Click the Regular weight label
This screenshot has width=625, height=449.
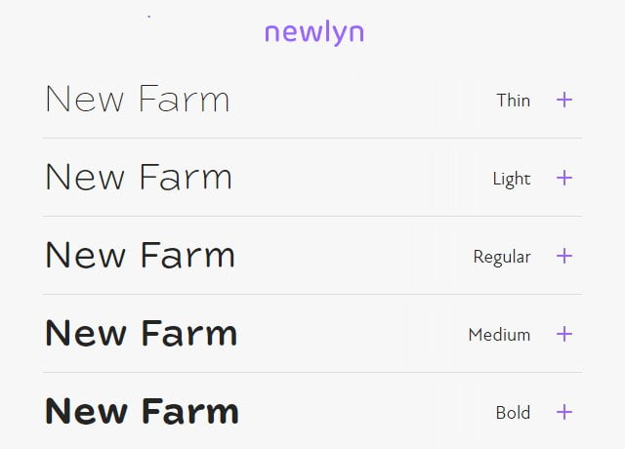pos(502,257)
